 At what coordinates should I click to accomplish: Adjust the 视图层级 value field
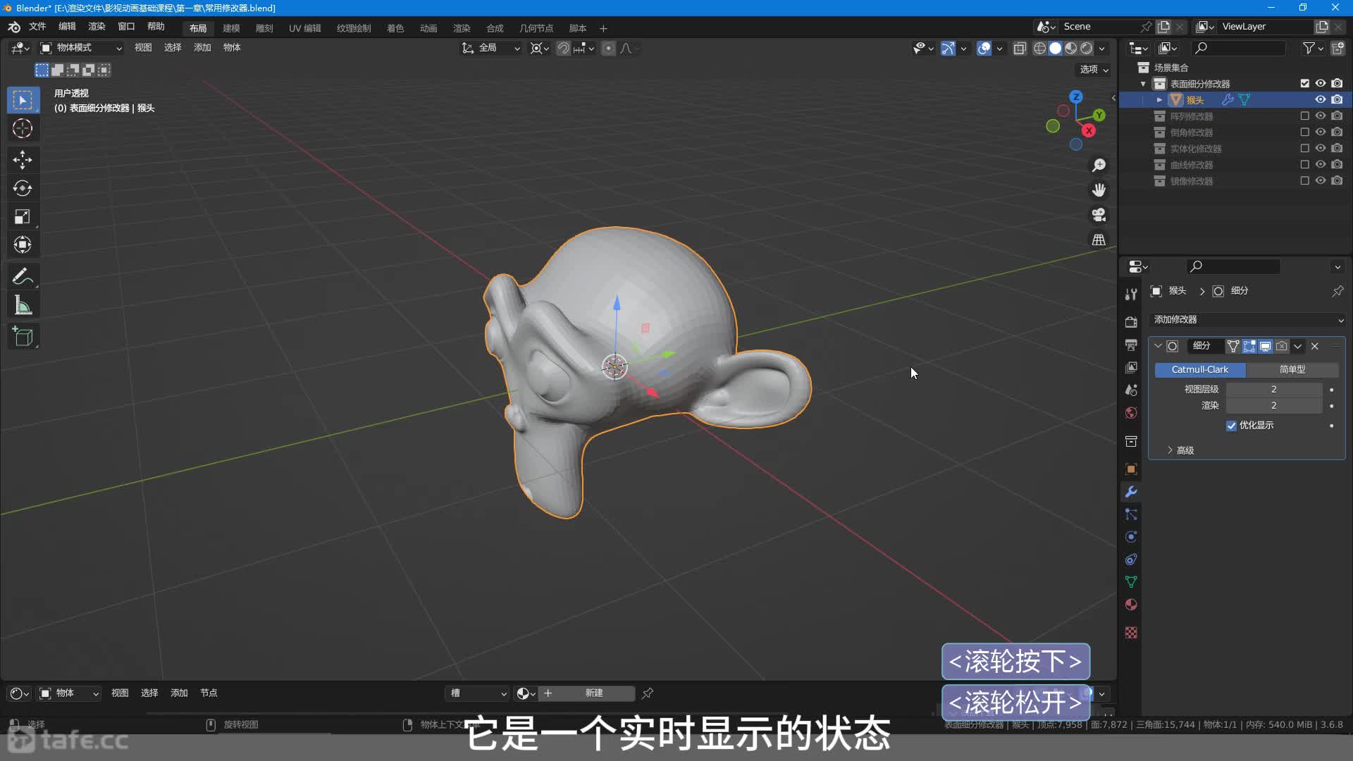click(1274, 390)
